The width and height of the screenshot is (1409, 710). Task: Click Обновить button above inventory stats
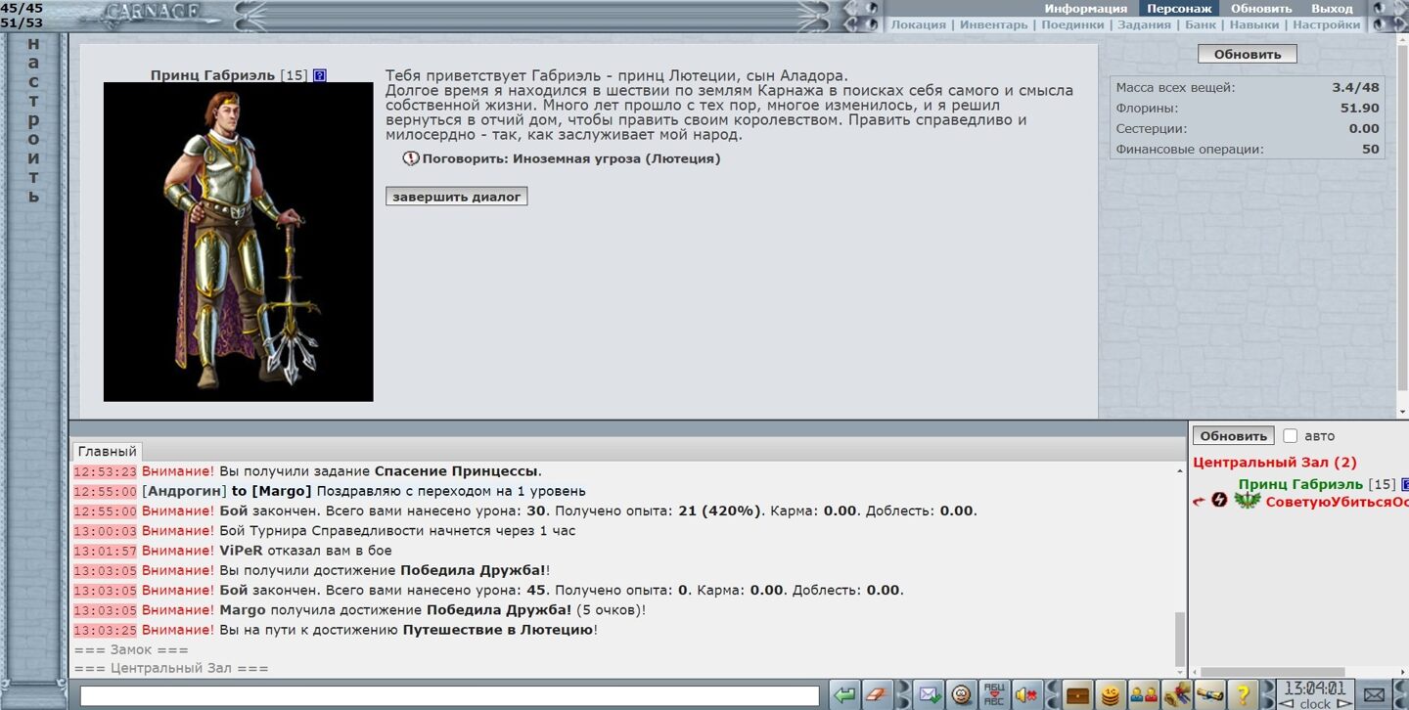pos(1247,55)
